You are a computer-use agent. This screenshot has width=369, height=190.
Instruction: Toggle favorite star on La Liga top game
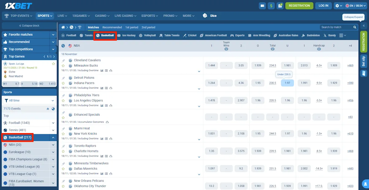[x=54, y=64]
